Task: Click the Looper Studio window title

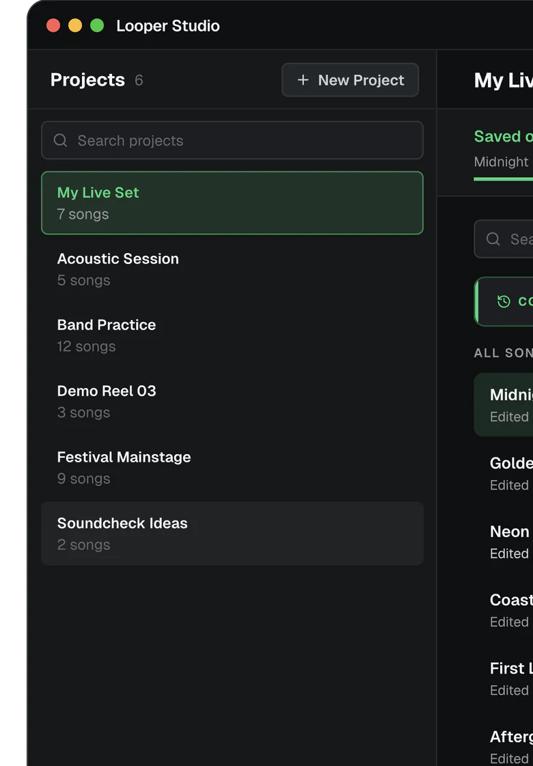Action: tap(168, 25)
